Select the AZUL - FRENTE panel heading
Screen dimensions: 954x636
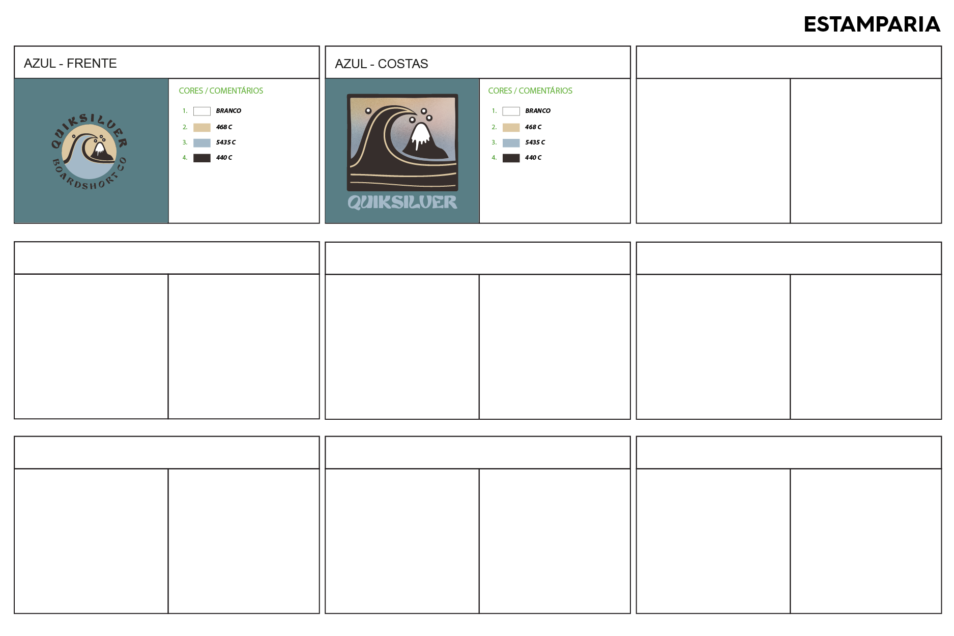[70, 63]
